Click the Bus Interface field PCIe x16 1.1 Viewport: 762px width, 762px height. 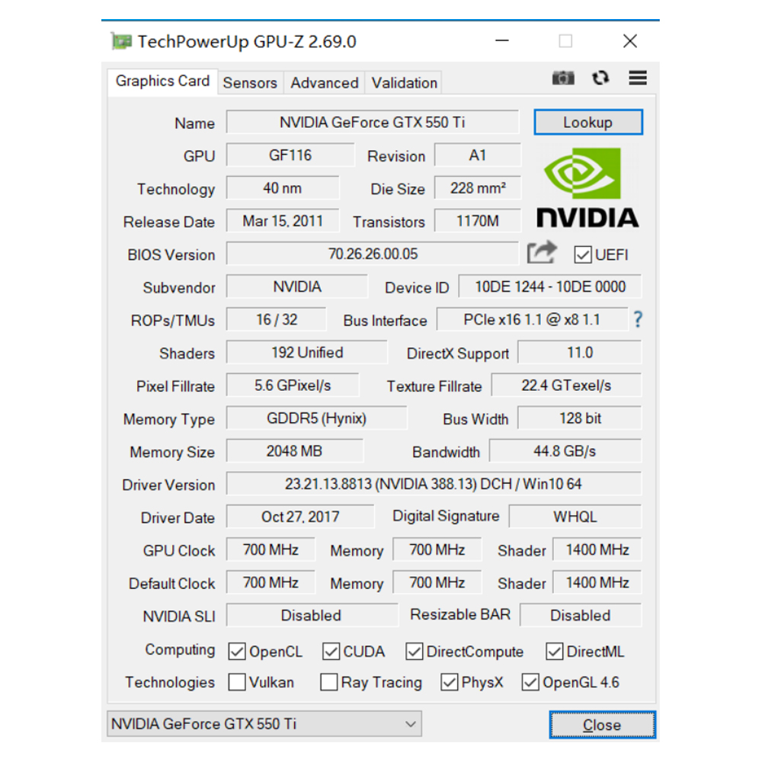point(532,319)
